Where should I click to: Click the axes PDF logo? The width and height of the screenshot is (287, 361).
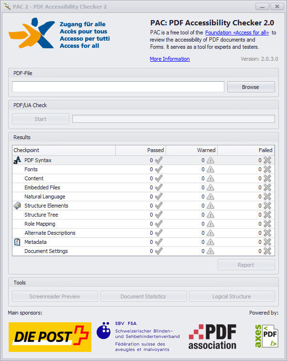266,336
